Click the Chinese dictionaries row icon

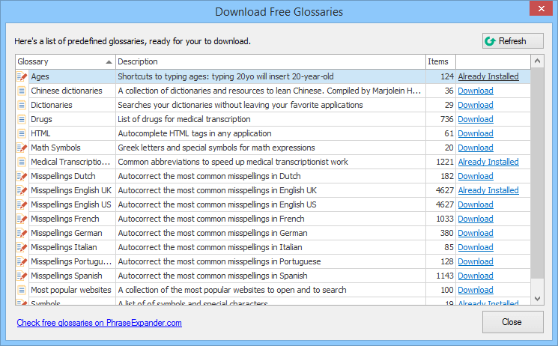(x=22, y=91)
